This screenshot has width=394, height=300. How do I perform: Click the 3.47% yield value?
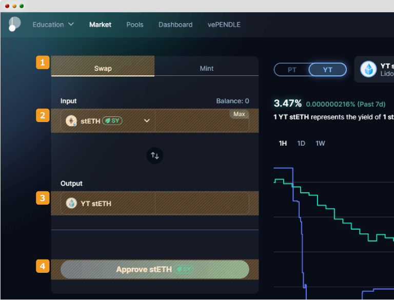[x=287, y=103]
